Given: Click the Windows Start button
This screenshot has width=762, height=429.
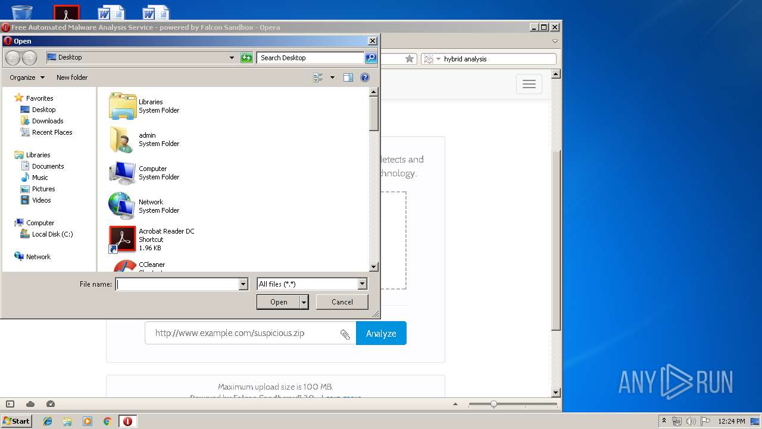Looking at the screenshot, I should tap(17, 421).
